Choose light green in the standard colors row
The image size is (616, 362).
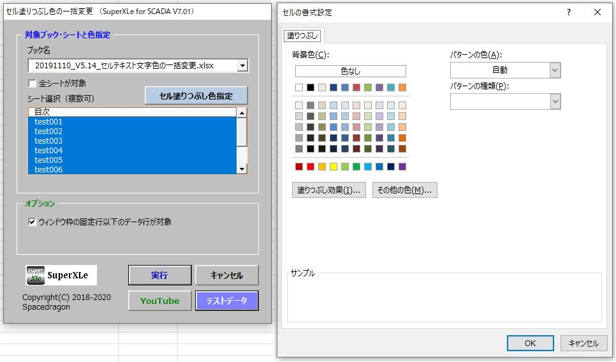(345, 167)
